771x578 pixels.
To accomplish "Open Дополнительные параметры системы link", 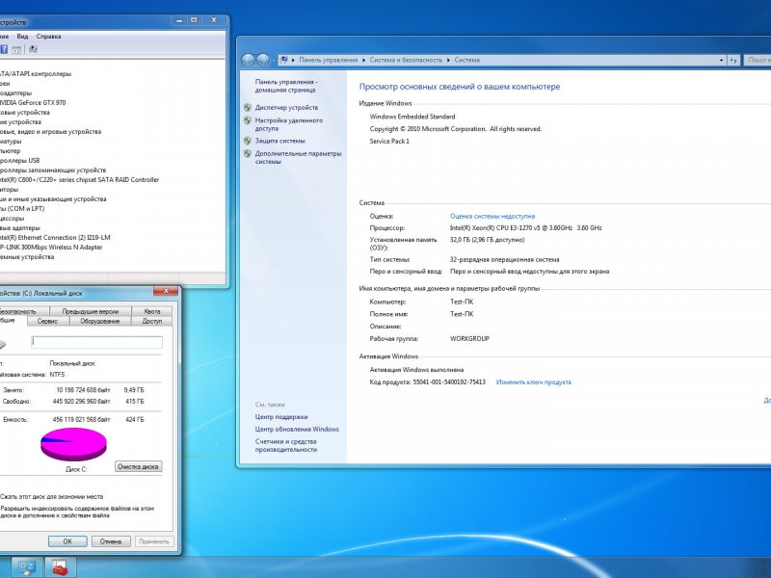I will 298,157.
